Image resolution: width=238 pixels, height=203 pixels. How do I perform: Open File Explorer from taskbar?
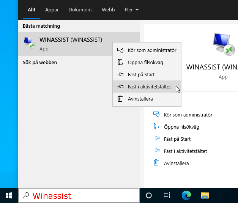[205, 195]
